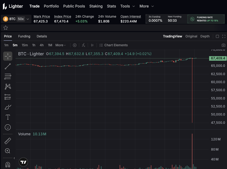Screen dimensions: 227x169
Task: Select the Text annotation tool
Action: point(8,117)
